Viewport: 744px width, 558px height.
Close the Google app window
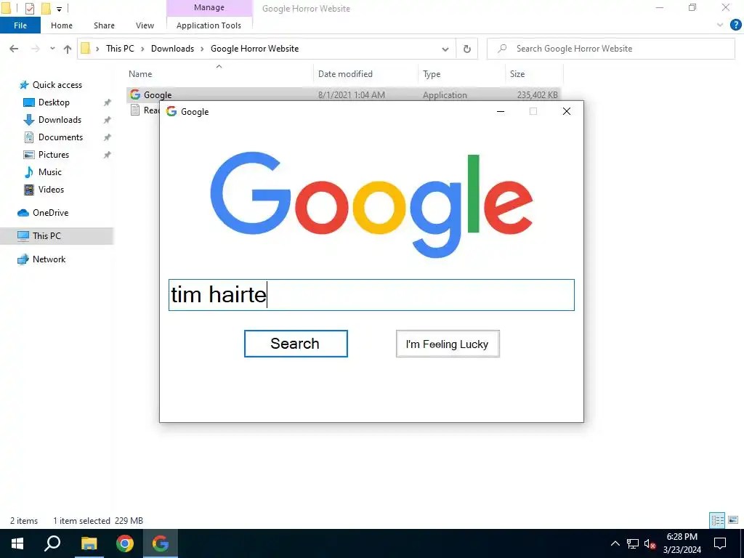coord(567,111)
